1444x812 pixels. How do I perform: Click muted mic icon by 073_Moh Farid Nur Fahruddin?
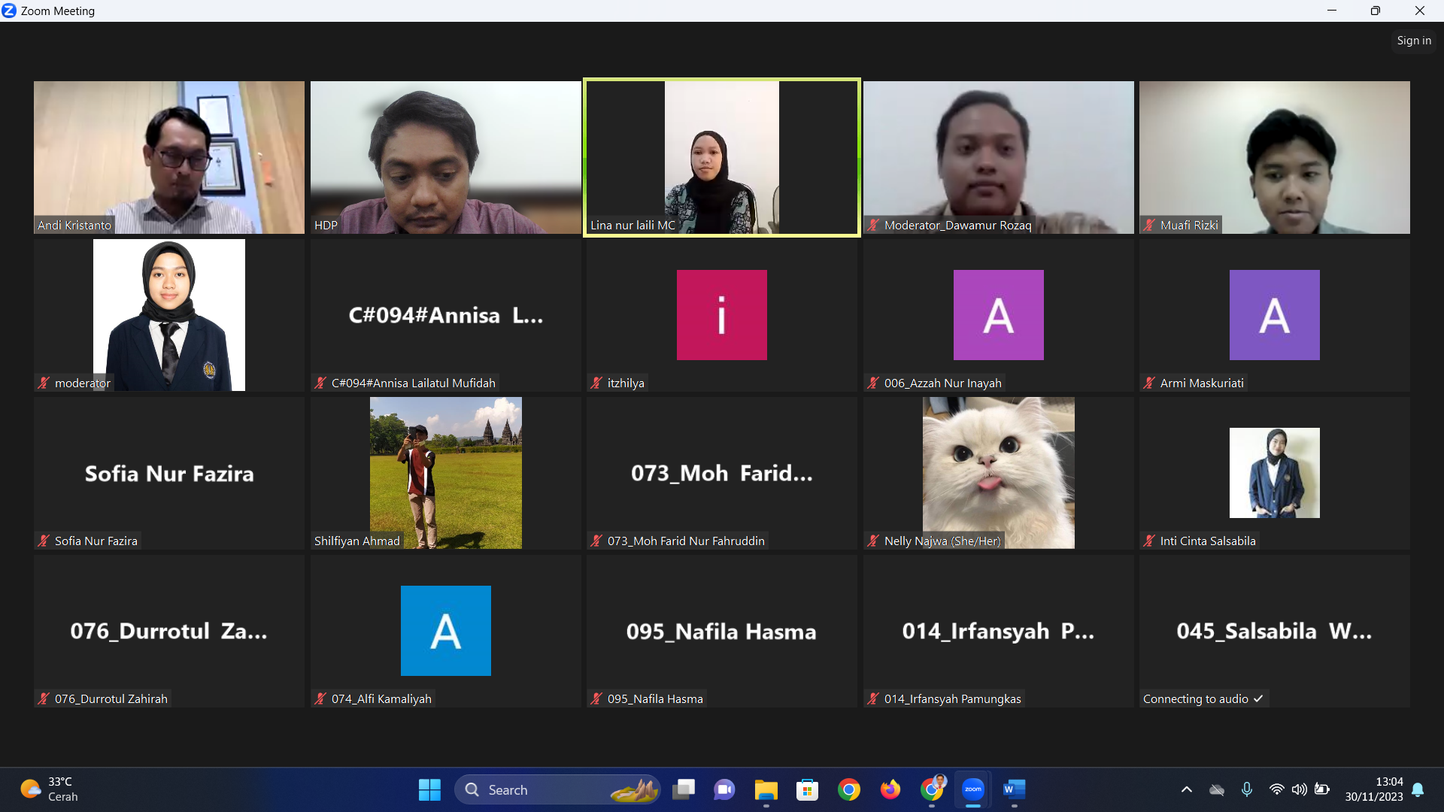(596, 541)
